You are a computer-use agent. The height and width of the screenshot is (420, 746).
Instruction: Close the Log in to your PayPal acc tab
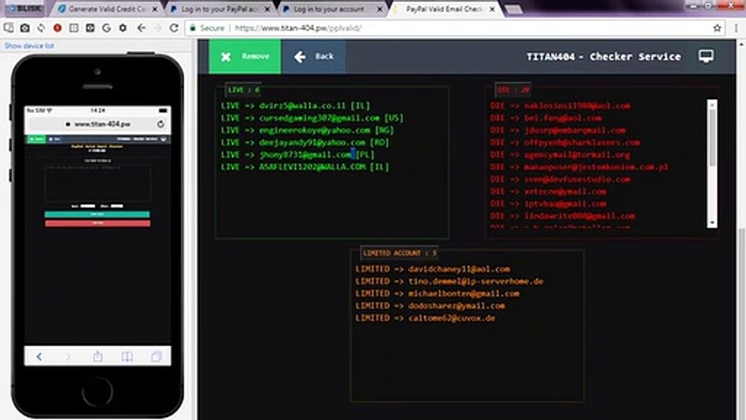click(x=267, y=9)
